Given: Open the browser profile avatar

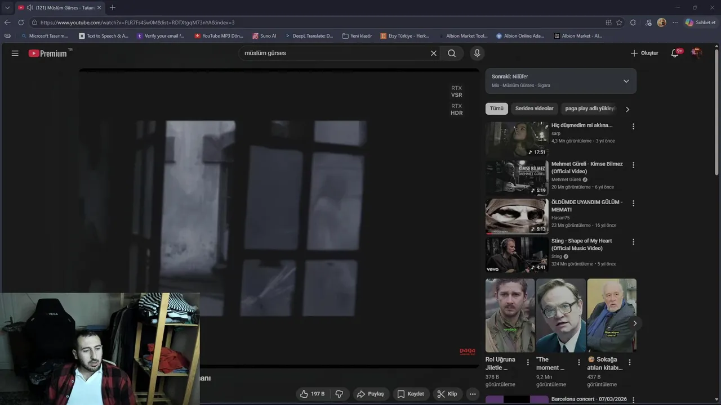Looking at the screenshot, I should (x=661, y=22).
